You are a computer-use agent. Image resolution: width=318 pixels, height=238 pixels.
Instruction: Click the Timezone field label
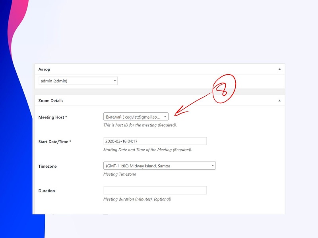point(47,167)
